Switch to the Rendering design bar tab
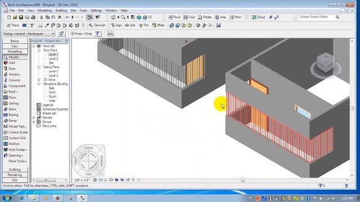Screen dimensions: 360x202 point(15,175)
